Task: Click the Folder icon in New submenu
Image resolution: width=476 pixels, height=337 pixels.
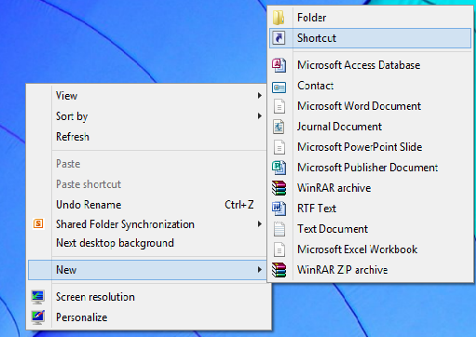Action: 279,18
